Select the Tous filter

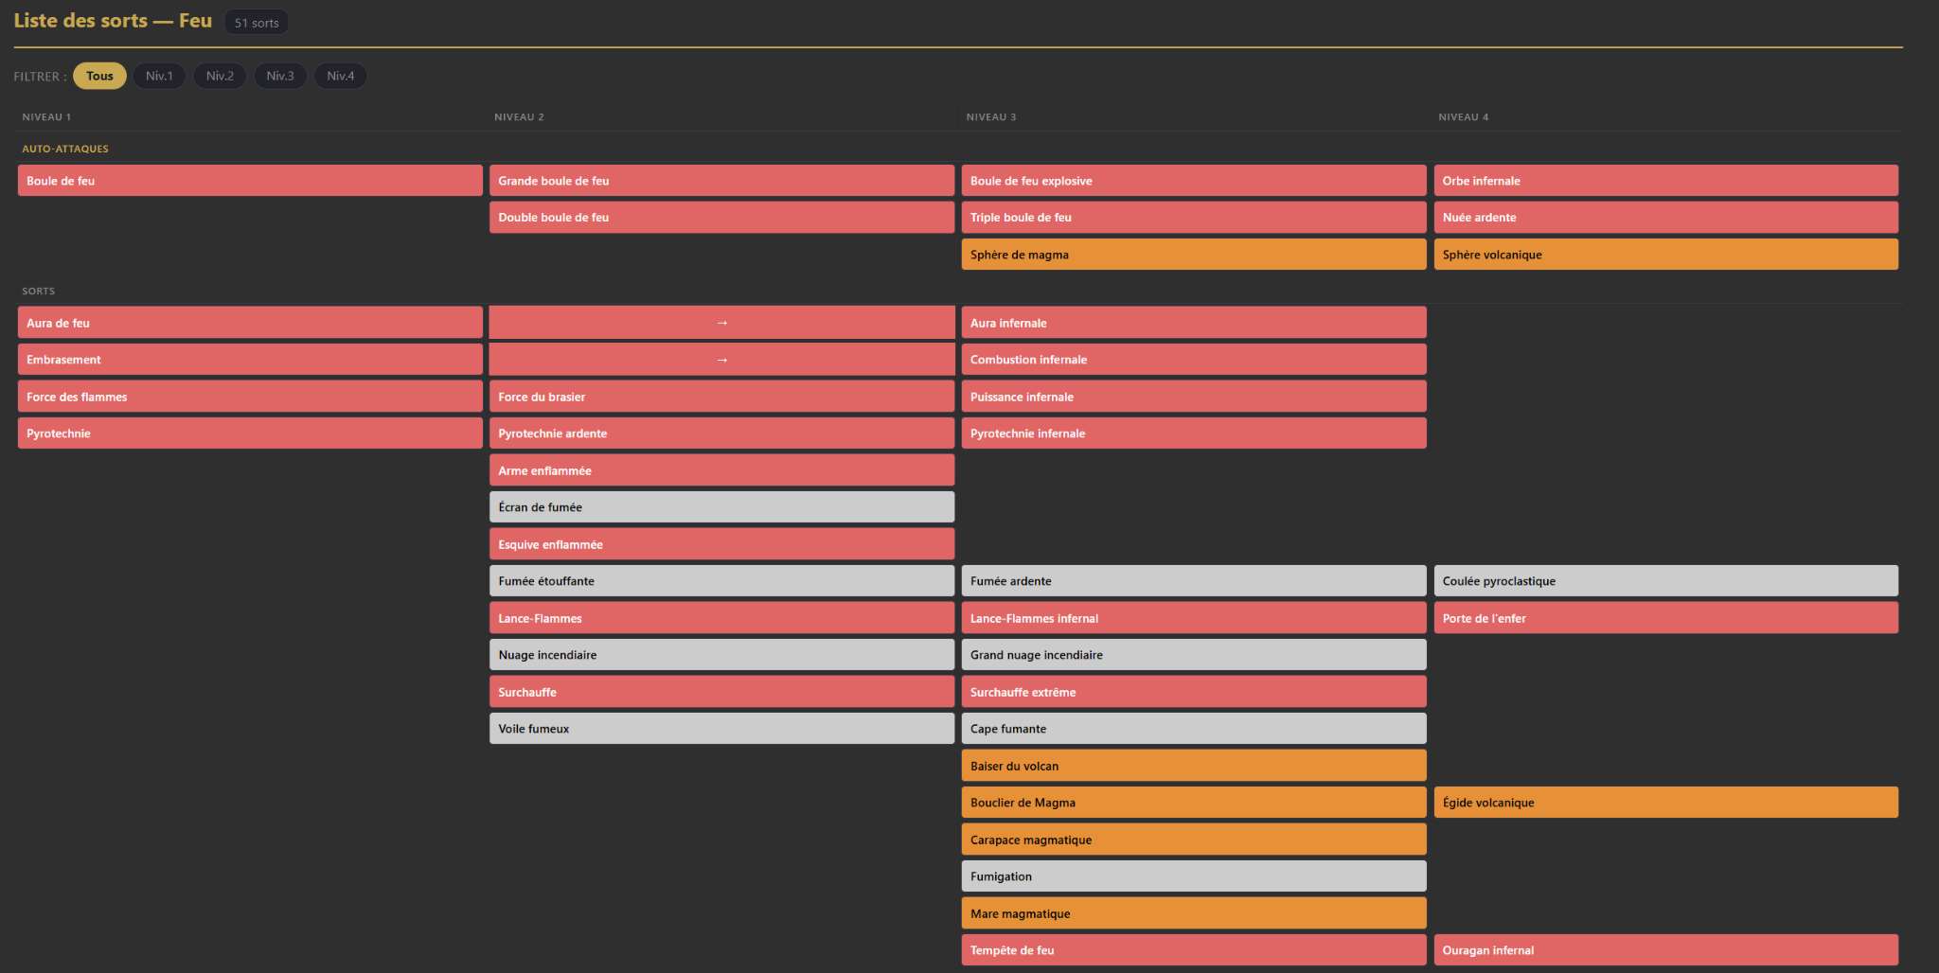coord(99,76)
